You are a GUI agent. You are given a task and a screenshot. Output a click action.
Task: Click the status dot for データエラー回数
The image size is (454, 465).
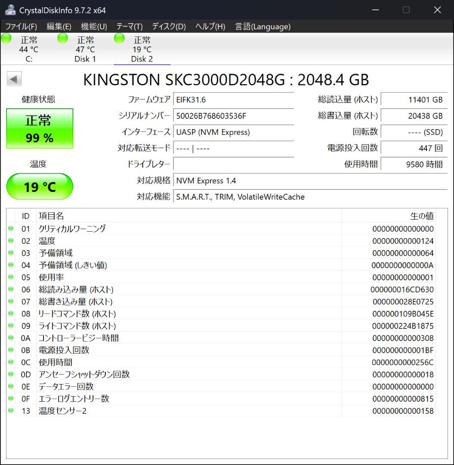[x=10, y=387]
